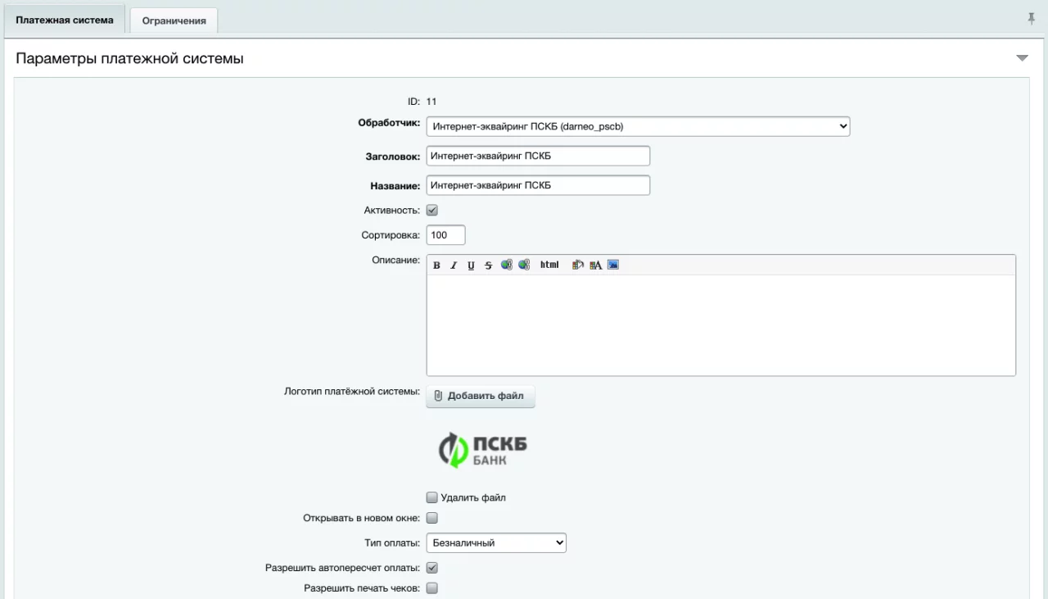Open the Обработчик handler dropdown
The width and height of the screenshot is (1048, 599).
(638, 126)
